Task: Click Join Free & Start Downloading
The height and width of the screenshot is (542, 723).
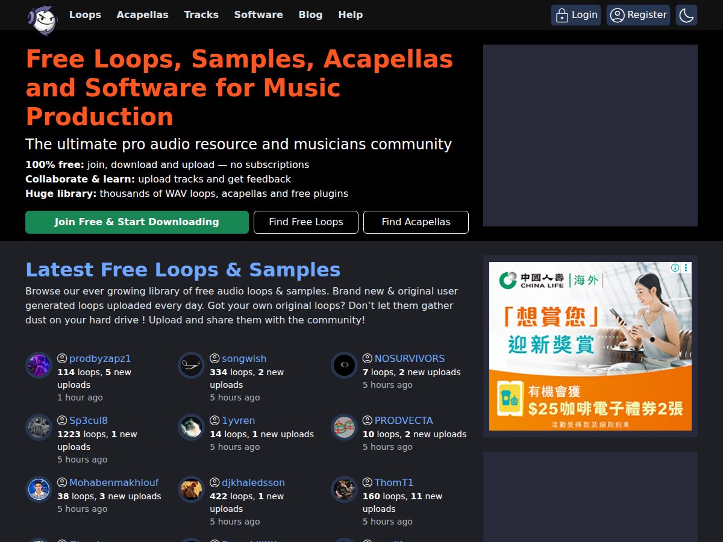Action: 137,222
